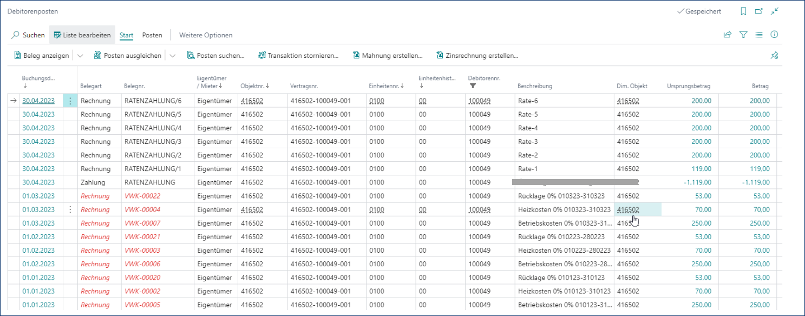Click Transaktion stornieren action
Viewport: 805px width, 316px height.
(x=298, y=55)
